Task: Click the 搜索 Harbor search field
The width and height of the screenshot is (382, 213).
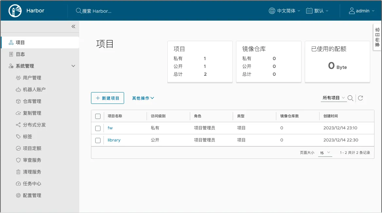Action: [x=97, y=11]
